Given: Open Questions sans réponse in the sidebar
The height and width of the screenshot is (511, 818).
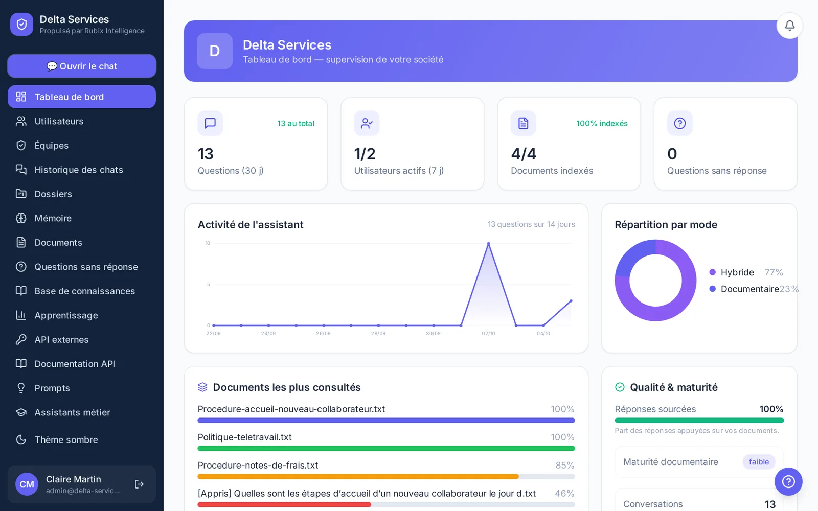Looking at the screenshot, I should 82,267.
